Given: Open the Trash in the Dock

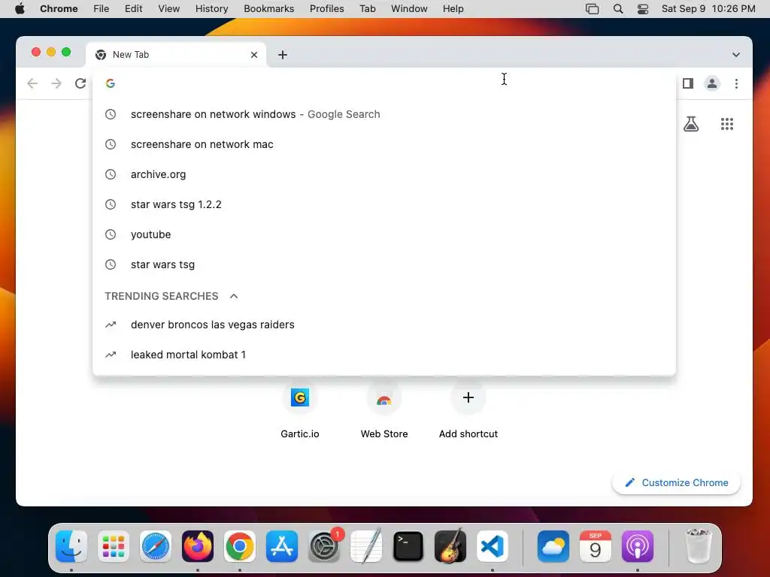Looking at the screenshot, I should (x=698, y=546).
